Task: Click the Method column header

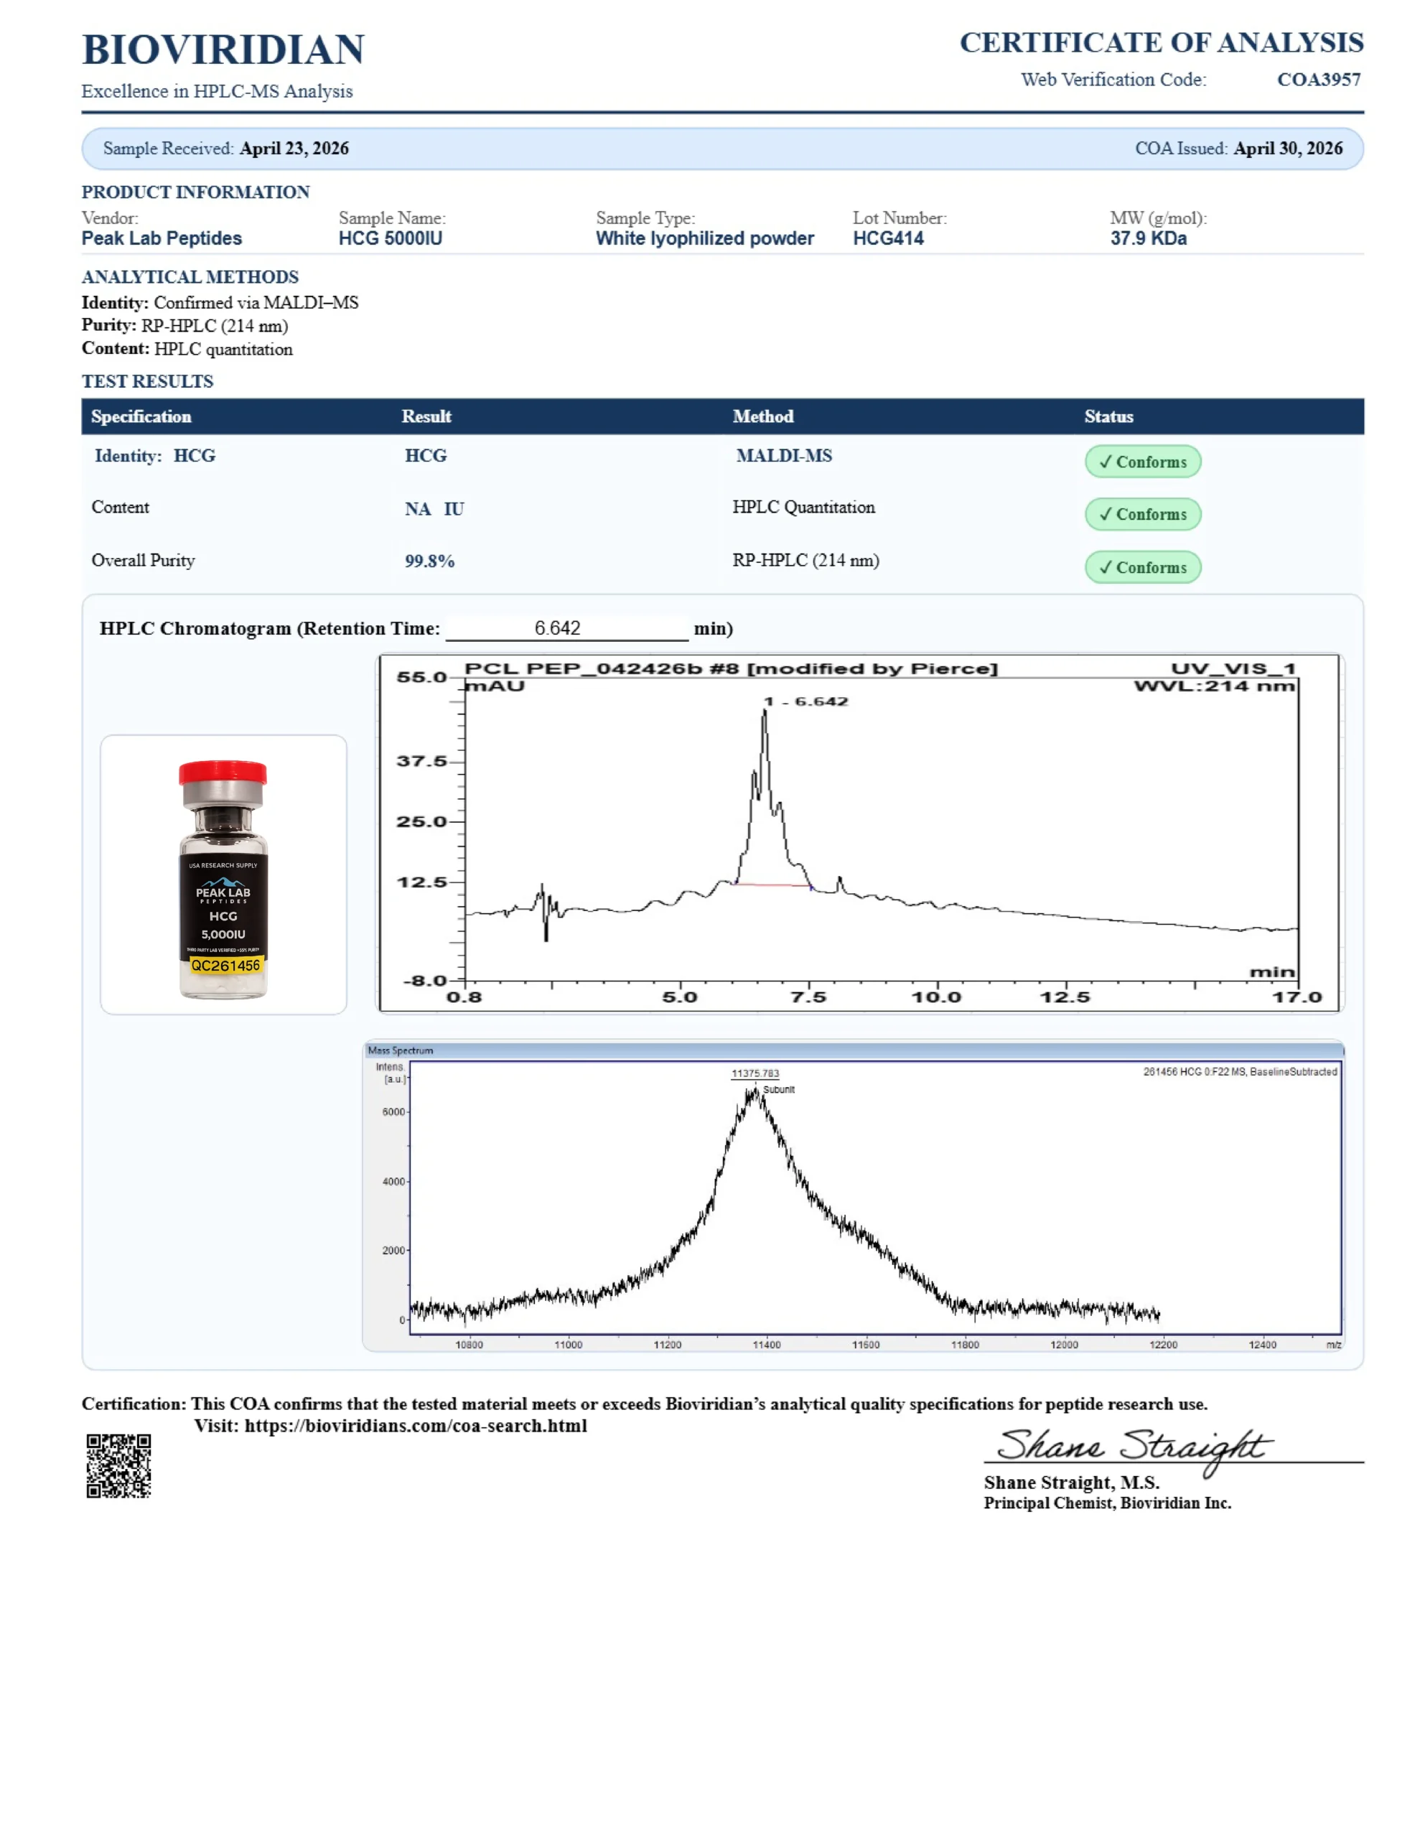Action: (x=762, y=416)
